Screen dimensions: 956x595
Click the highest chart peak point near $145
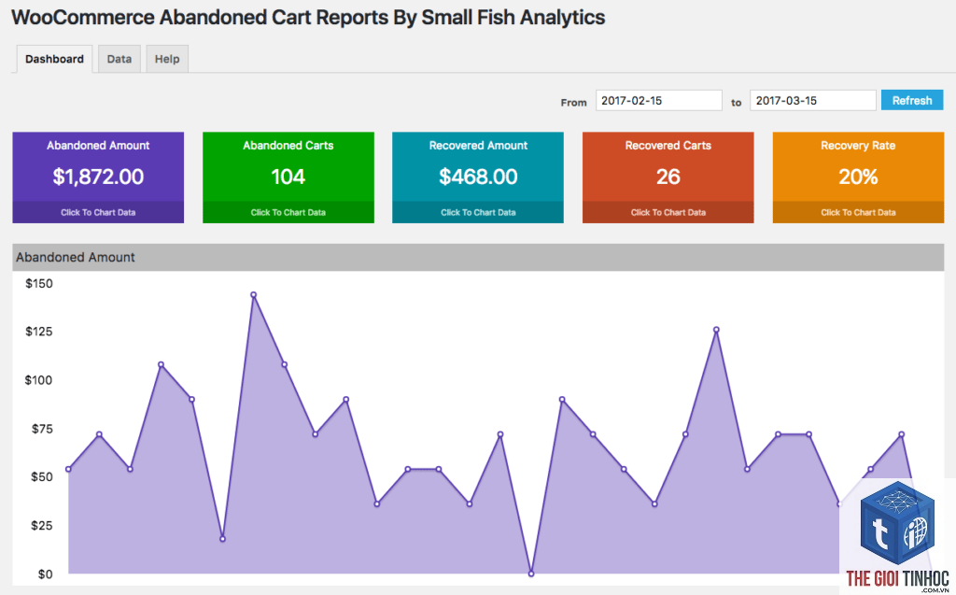point(254,295)
